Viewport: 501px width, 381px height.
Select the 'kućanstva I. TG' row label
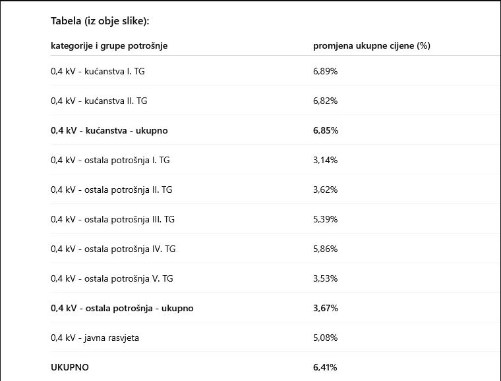[x=98, y=71]
